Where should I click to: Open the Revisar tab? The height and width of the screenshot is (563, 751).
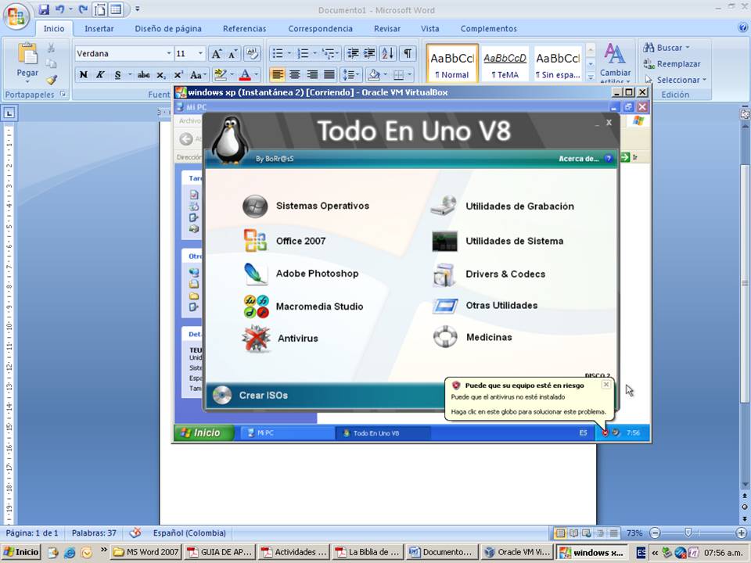pyautogui.click(x=387, y=28)
